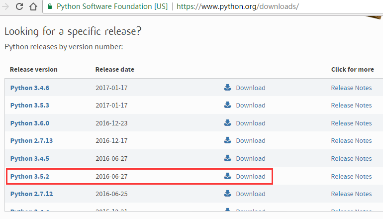Click Download text for Python 3.6.0
The image size is (383, 219).
[x=251, y=123]
